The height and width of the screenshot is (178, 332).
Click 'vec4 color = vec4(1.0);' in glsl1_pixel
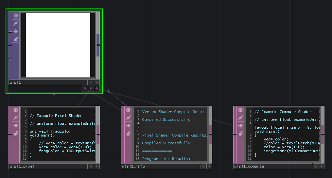click(65, 147)
